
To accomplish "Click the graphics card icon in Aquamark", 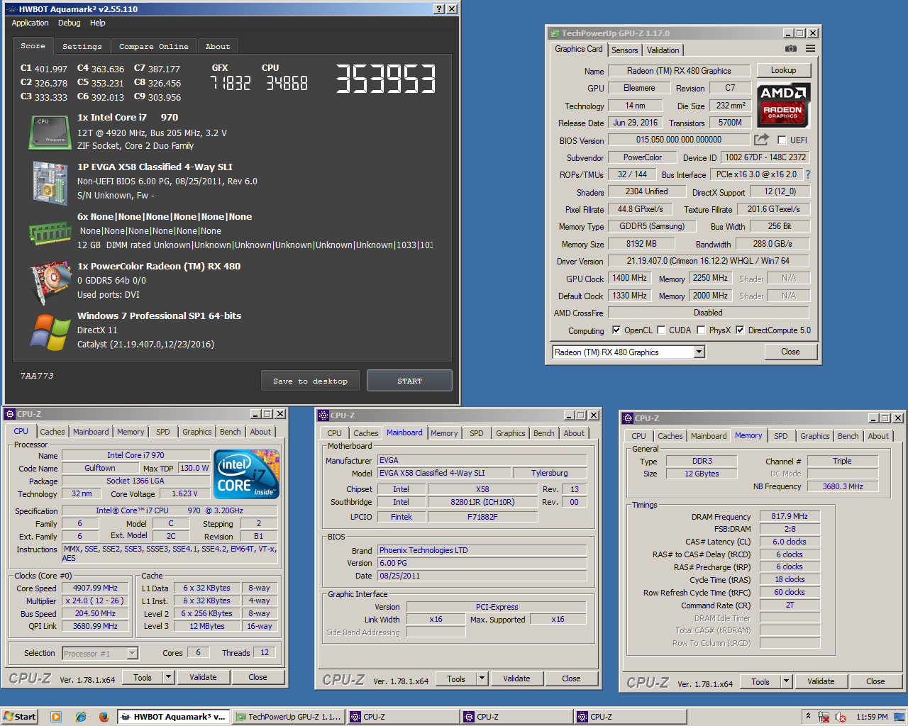I will pos(50,282).
